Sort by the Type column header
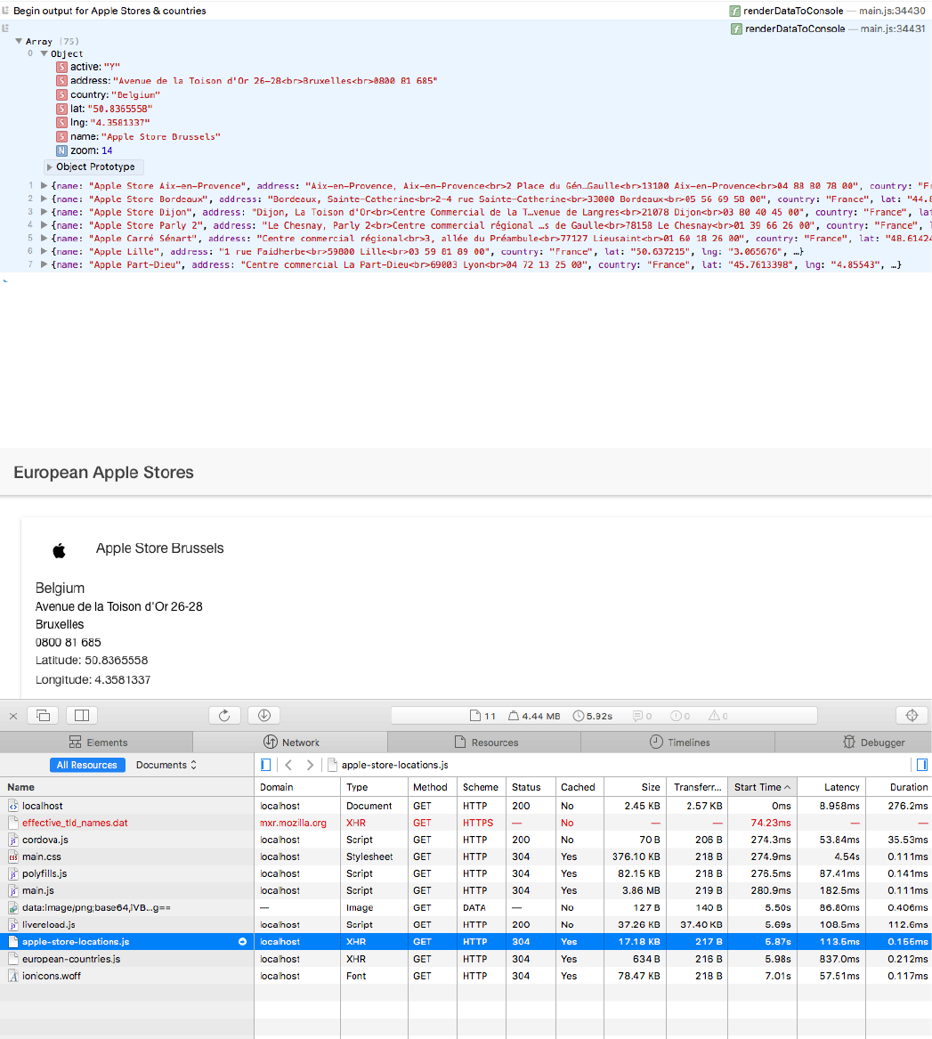This screenshot has width=932, height=1039. pos(374,787)
